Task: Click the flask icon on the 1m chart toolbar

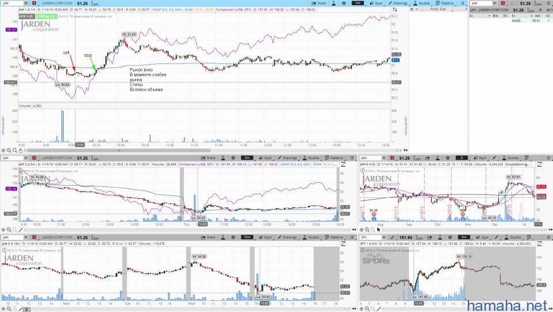Action: 334,3
